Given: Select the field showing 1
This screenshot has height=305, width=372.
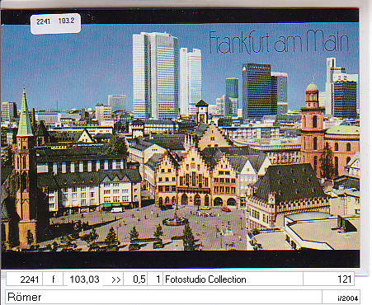Looking at the screenshot, I should tap(155, 279).
